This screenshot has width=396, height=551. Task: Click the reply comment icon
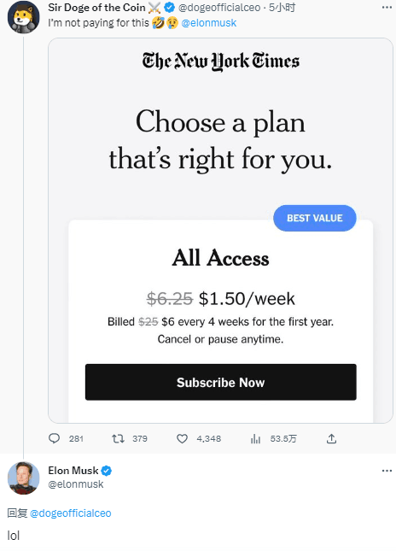[54, 438]
